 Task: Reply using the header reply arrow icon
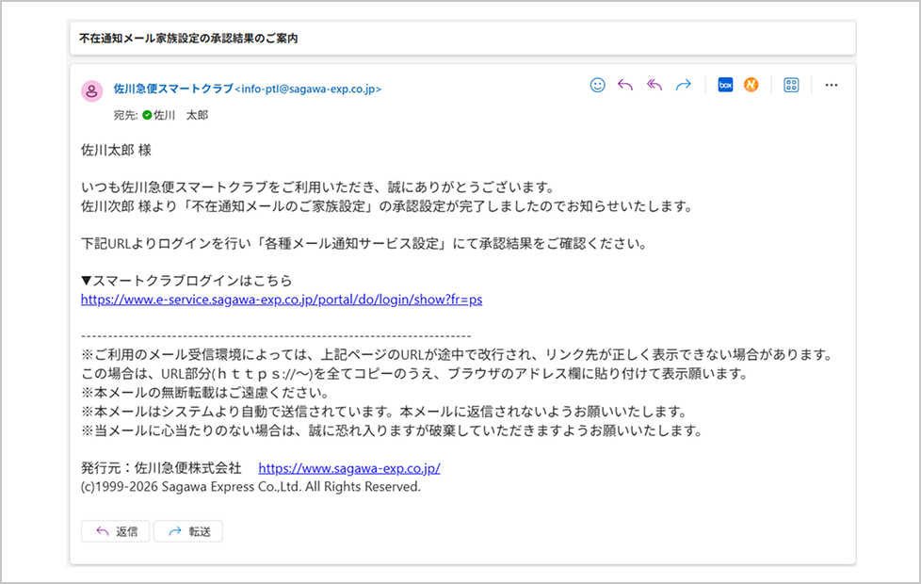pyautogui.click(x=625, y=85)
